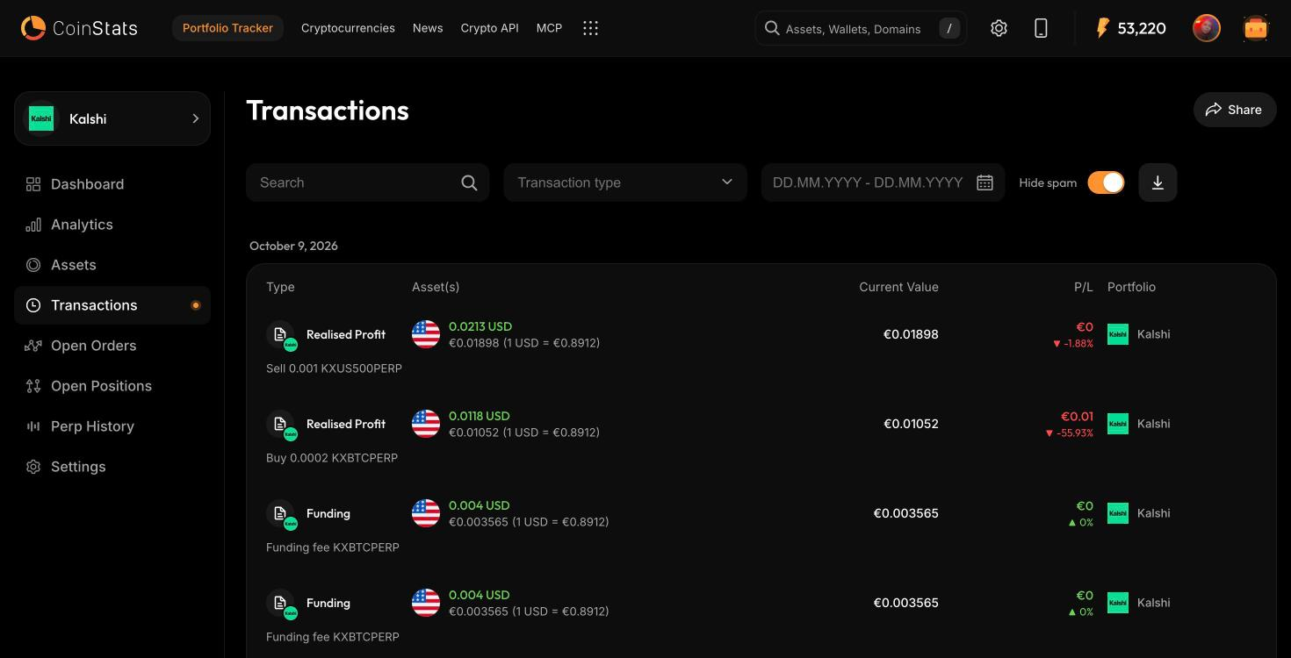Select Transactions in sidebar
Screen dimensions: 1291x658
tap(112, 305)
